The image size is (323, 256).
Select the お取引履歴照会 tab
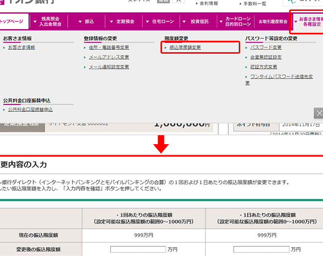tap(273, 22)
